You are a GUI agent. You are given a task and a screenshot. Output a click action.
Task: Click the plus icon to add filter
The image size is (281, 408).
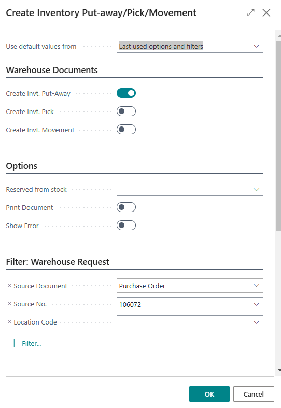point(14,343)
